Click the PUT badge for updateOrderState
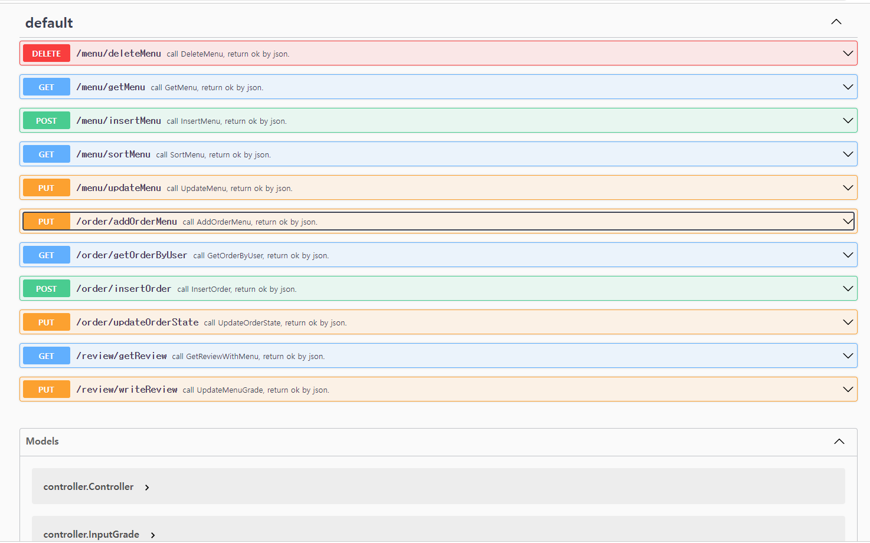The image size is (870, 543). pyautogui.click(x=47, y=322)
